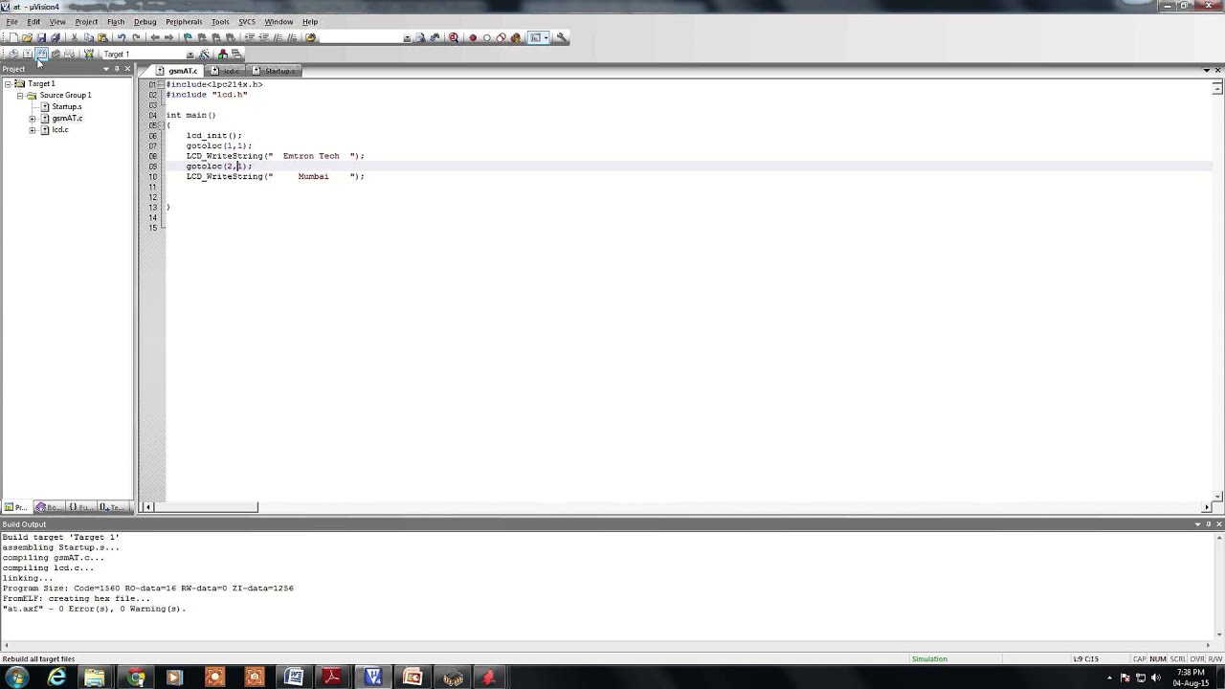Open the editor tab list dropdown arrow
Screen dimensions: 1225x689
pos(1206,70)
